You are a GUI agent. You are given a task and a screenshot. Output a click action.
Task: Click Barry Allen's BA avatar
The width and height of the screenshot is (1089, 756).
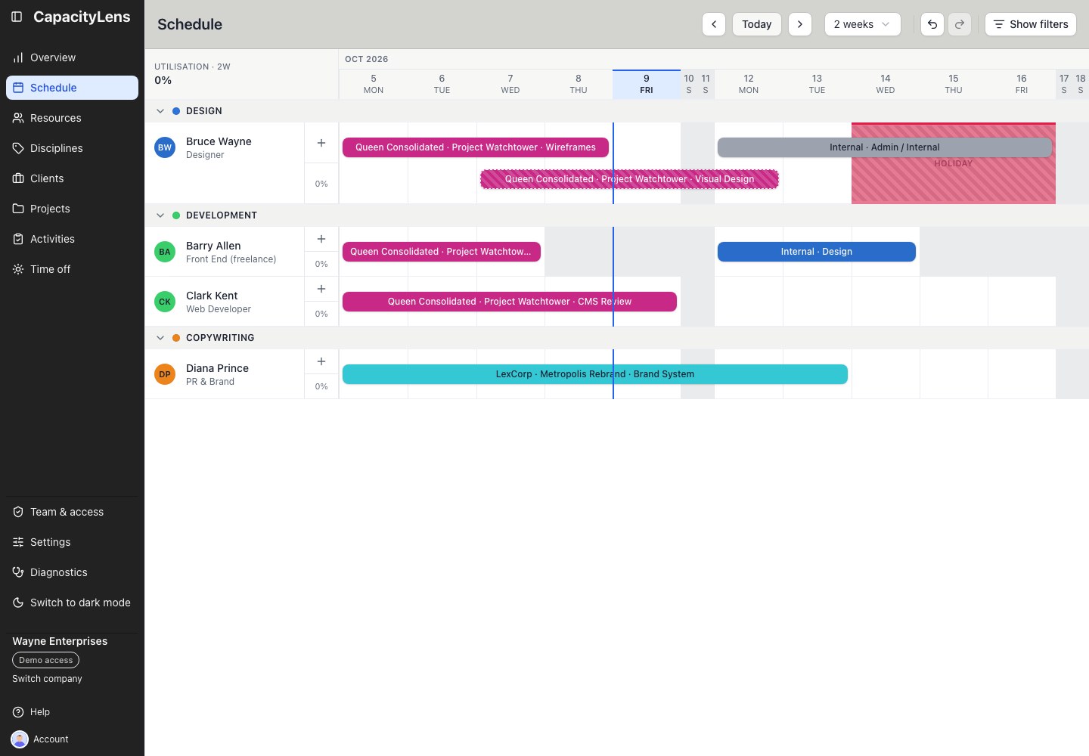tap(165, 252)
